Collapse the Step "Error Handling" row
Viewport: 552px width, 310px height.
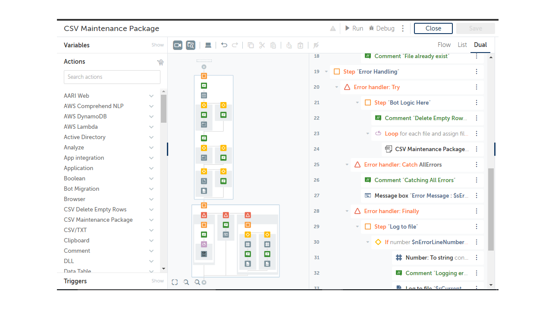pos(326,71)
